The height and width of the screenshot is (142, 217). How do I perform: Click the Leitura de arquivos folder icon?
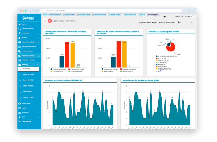point(20,56)
